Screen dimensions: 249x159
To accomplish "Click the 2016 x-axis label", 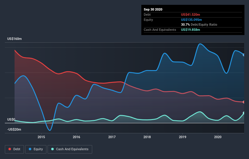I will point(76,137).
